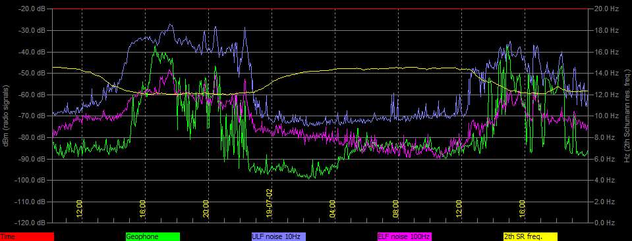Click the -90.0 dB axis label
Image resolution: width=632 pixels, height=241 pixels.
tap(32, 159)
